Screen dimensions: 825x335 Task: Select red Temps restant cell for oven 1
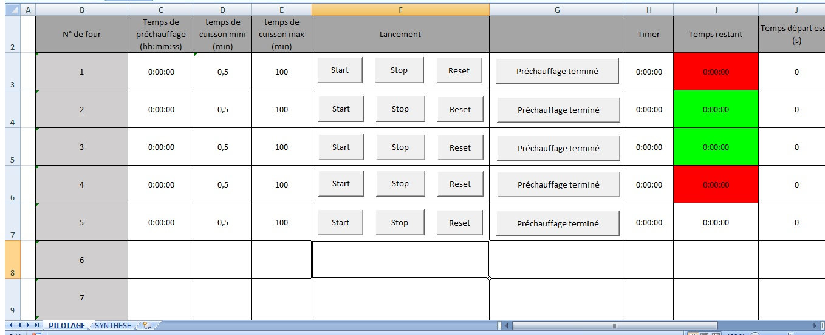pos(716,72)
